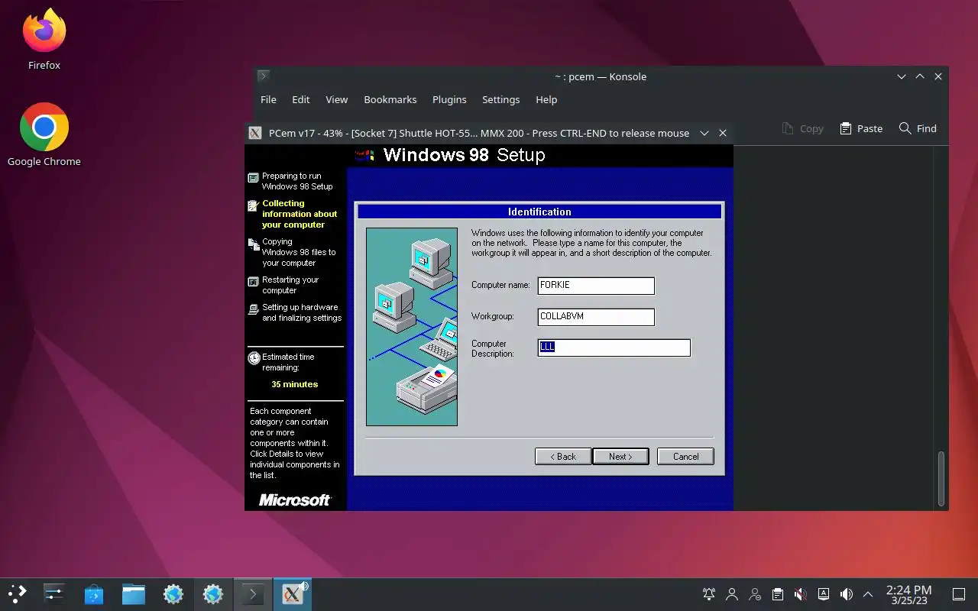978x611 pixels.
Task: Open Dolphin file manager from taskbar
Action: pos(134,593)
